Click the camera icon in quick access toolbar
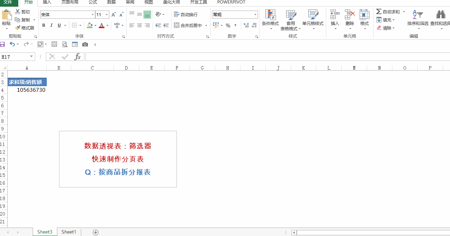Viewport: 450px width, 236px height. click(85, 44)
